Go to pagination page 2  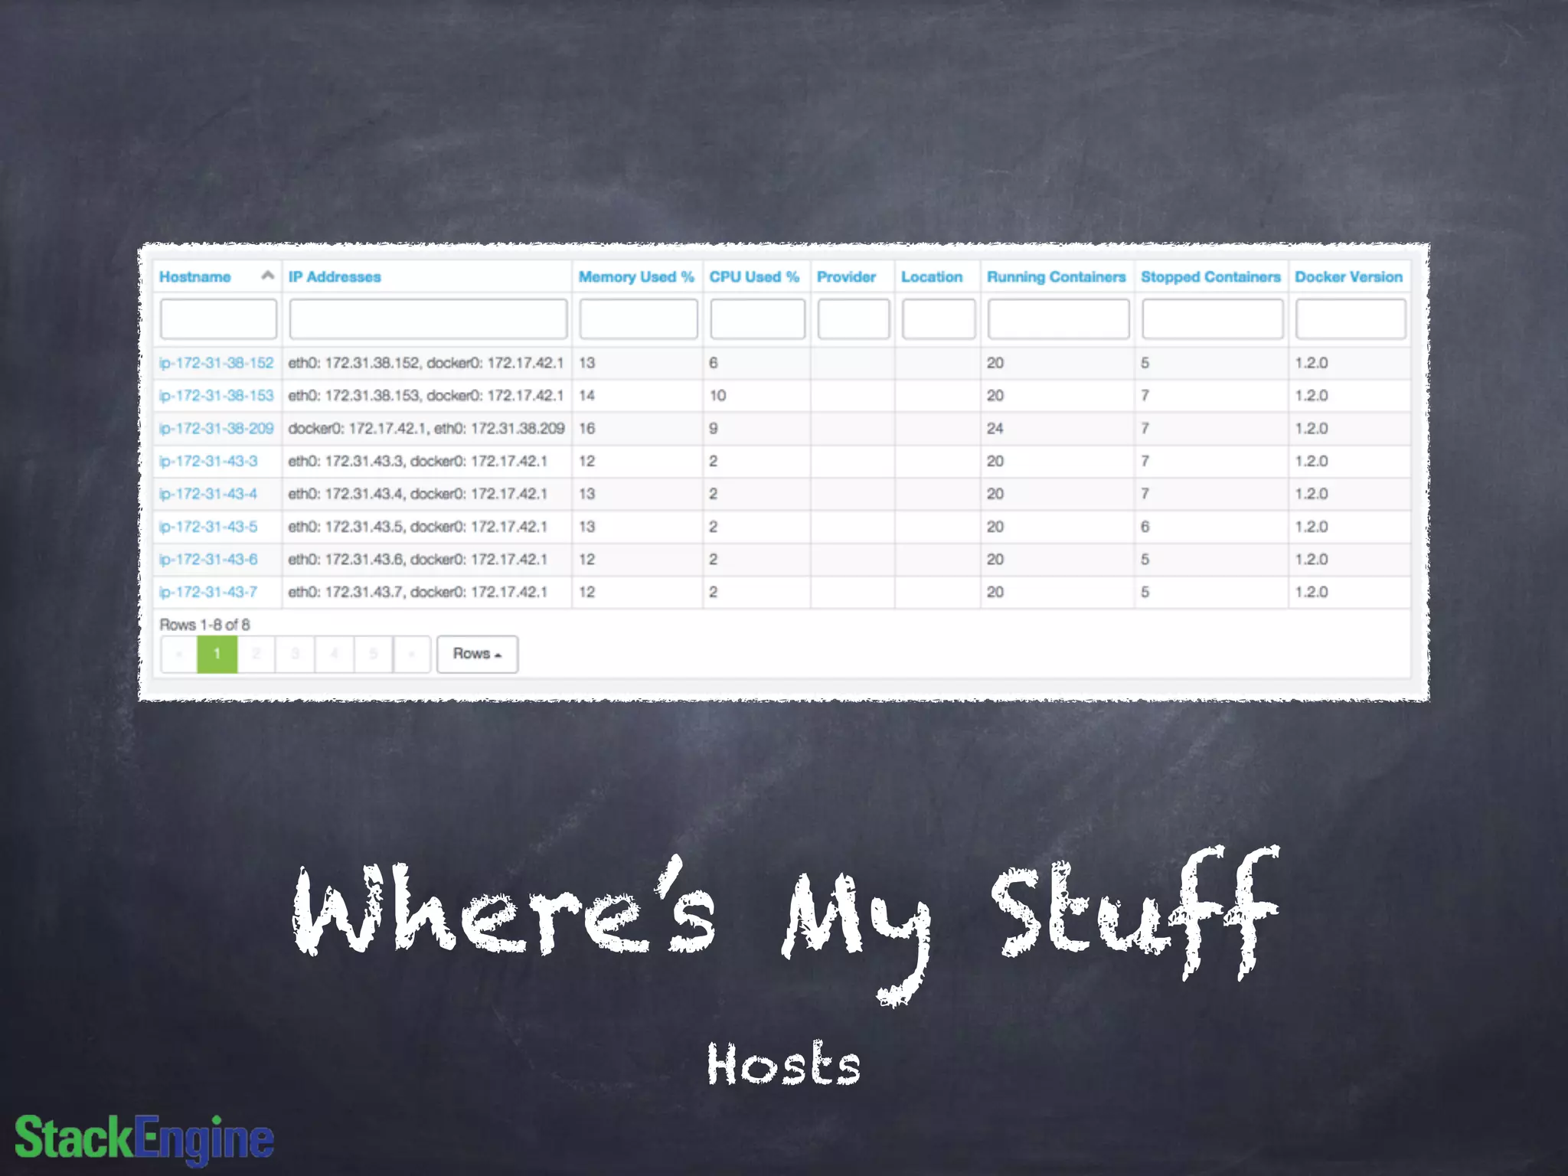(x=256, y=654)
